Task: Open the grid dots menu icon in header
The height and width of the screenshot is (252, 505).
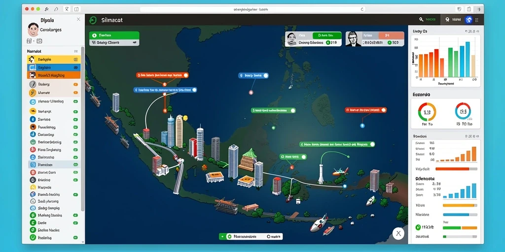Action: coord(477,20)
